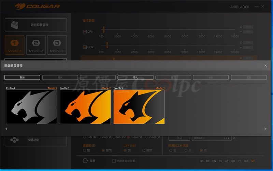The image size is (273, 171).
Task: Close the Cougar application window
Action: tap(263, 6)
